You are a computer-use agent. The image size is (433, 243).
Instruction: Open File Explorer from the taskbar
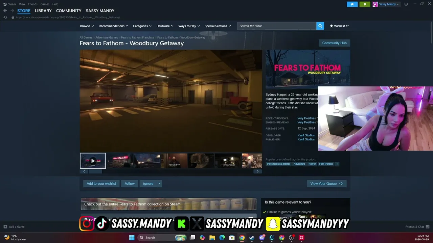coord(212,238)
